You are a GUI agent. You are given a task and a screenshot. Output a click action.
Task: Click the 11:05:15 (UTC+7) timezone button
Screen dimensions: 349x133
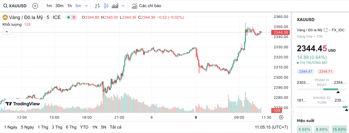point(271,127)
